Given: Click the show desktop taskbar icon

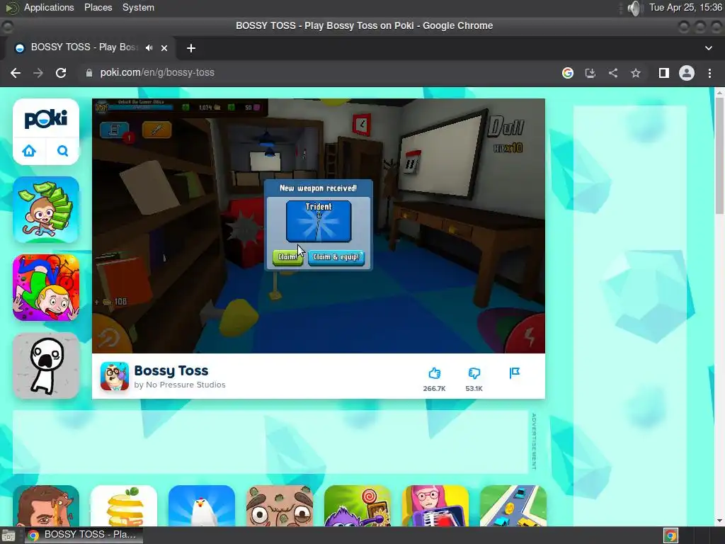Looking at the screenshot, I should coord(8,535).
